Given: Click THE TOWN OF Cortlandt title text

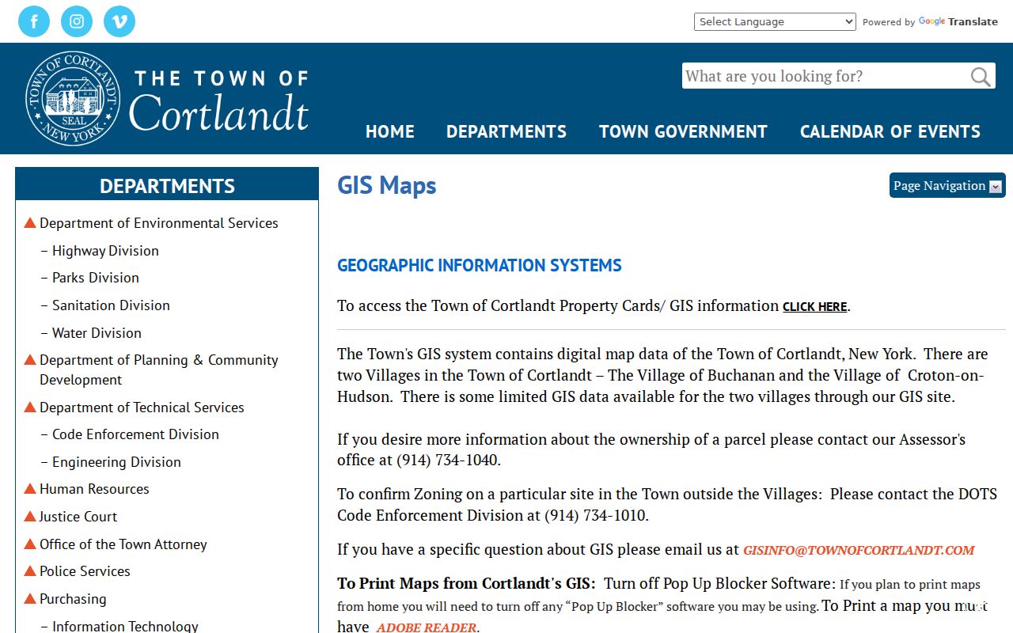Looking at the screenshot, I should pyautogui.click(x=219, y=100).
